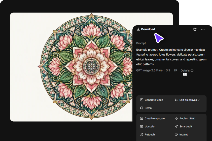The width and height of the screenshot is (212, 141).
Task: Click the Generate video play icon
Action: 142,100
